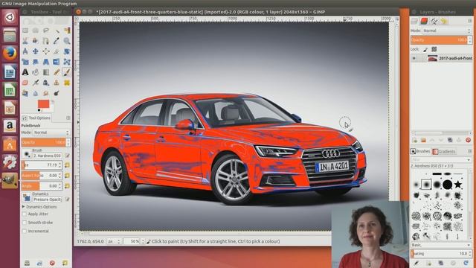Open the px unit dropdown in status bar
This screenshot has width=476, height=268.
[115, 241]
